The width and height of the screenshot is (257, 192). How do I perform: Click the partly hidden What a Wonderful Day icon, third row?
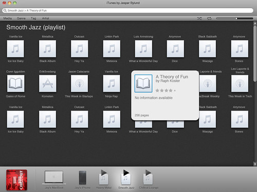pyautogui.click(x=143, y=124)
